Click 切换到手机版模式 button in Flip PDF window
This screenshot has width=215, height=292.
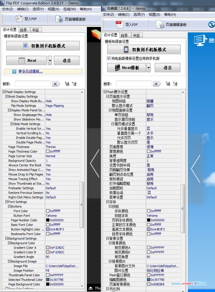click(x=43, y=46)
